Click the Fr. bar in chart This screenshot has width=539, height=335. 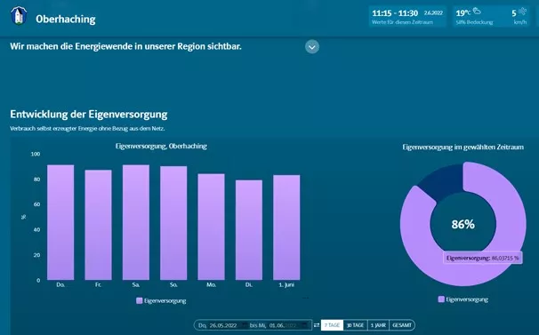click(99, 225)
